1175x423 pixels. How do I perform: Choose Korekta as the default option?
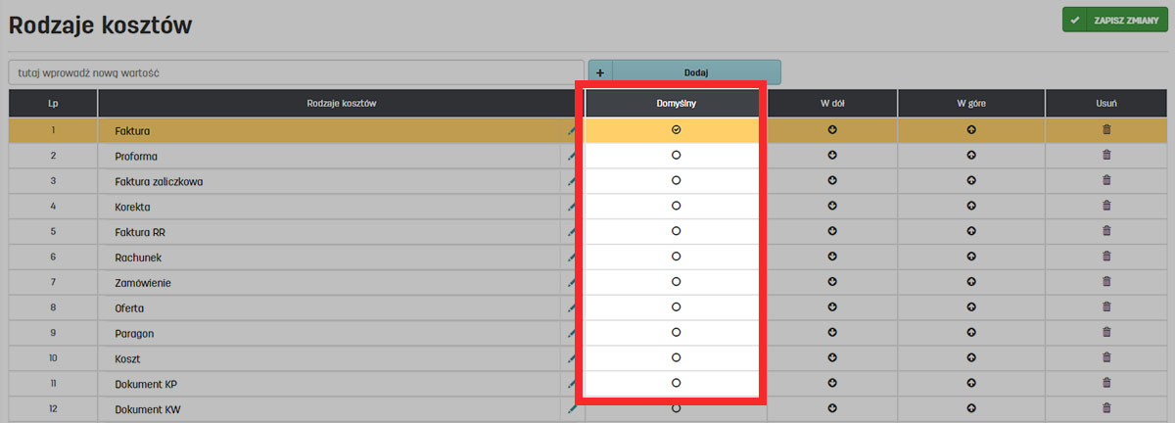click(676, 206)
